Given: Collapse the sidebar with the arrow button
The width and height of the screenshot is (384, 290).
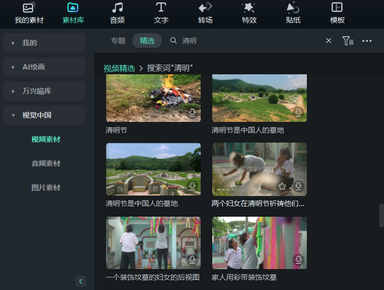Looking at the screenshot, I should tap(81, 281).
